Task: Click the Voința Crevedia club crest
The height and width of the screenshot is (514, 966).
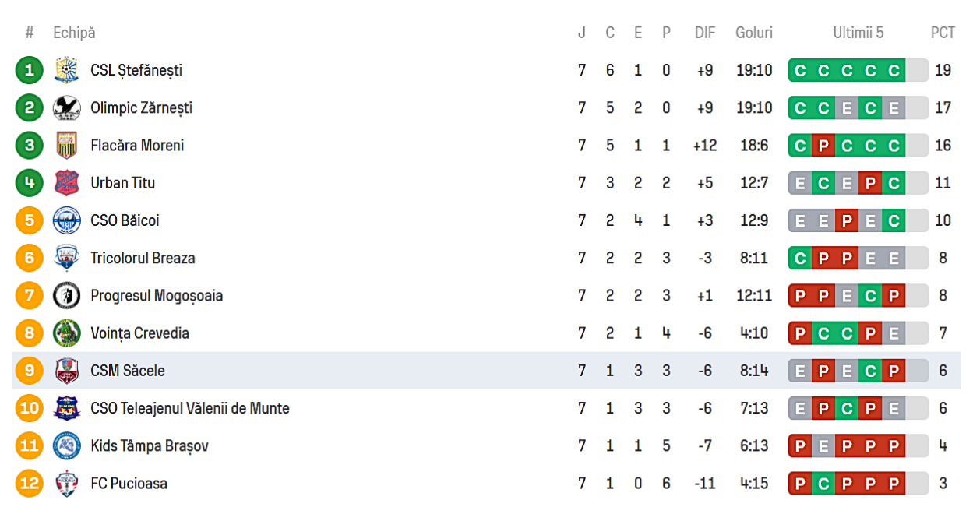Action: click(66, 333)
